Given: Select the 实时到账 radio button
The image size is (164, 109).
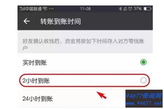Looking at the screenshot, I should pyautogui.click(x=143, y=62).
